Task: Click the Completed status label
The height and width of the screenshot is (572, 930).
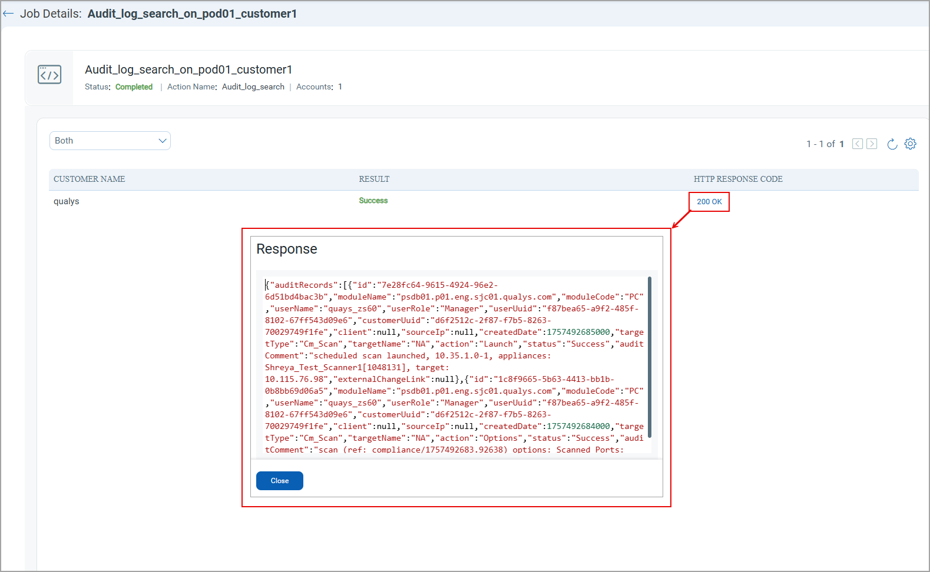Action: (x=134, y=87)
